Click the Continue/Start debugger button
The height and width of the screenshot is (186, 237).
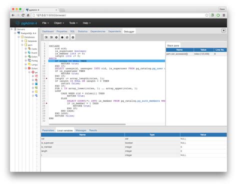pos(56,37)
